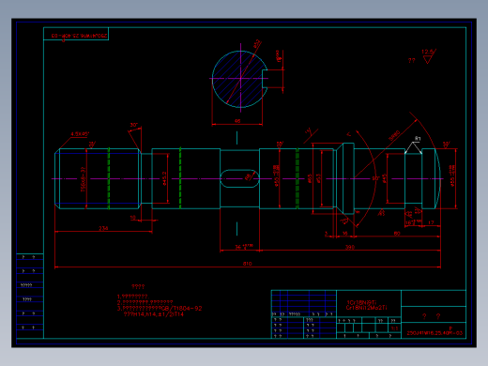Click the 36 keyway length dimension
Screen dimensions: 488x366
point(244,247)
